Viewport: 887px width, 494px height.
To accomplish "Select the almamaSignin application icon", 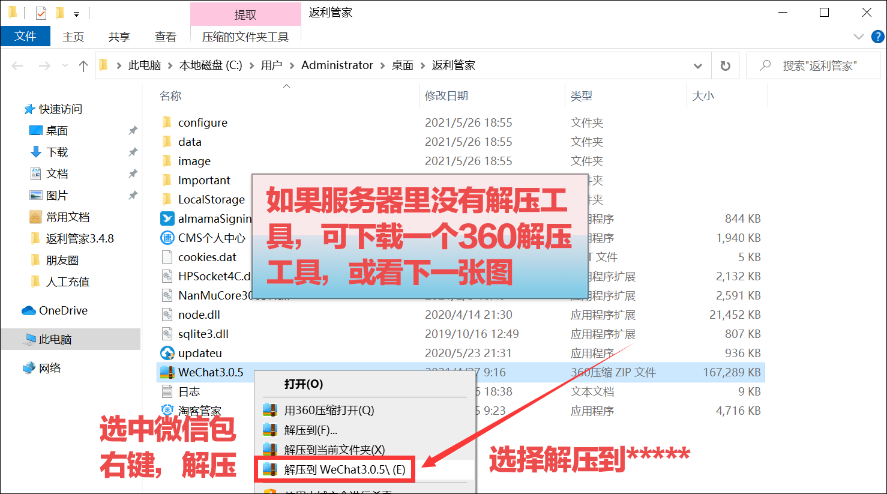I will click(167, 218).
